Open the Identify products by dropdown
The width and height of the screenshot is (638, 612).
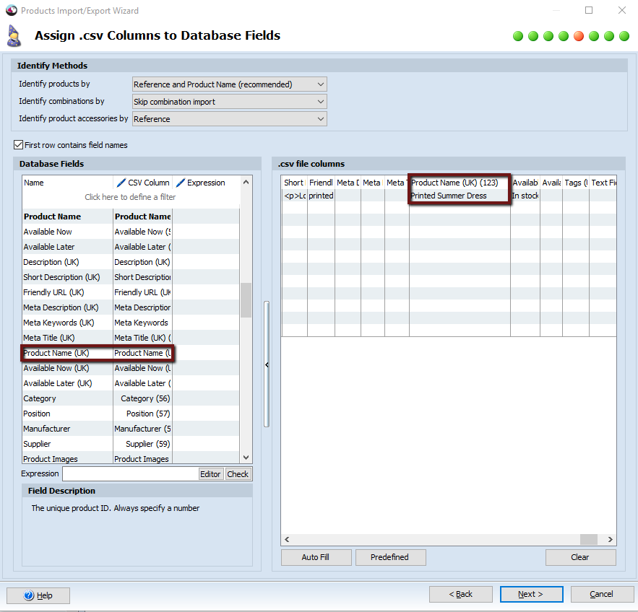click(320, 84)
